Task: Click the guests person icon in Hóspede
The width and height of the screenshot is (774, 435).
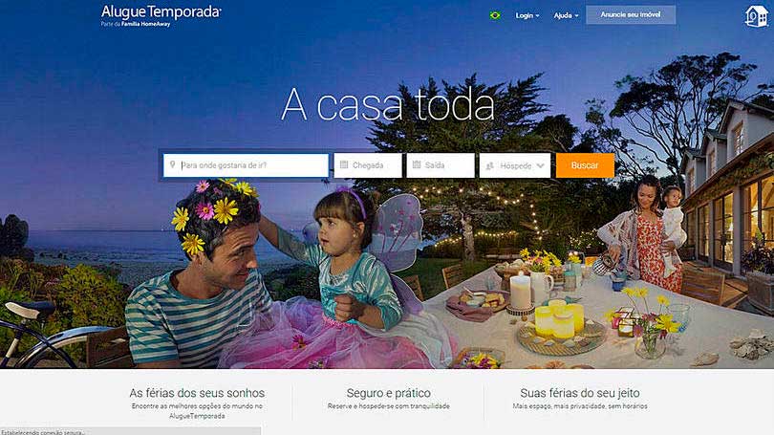Action: [x=489, y=166]
